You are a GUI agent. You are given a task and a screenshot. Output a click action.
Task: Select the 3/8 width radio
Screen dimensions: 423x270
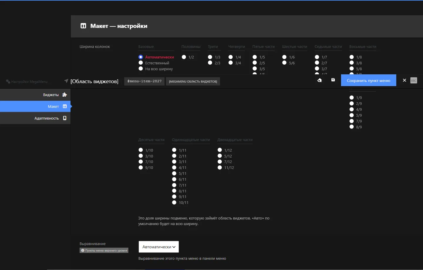(352, 63)
